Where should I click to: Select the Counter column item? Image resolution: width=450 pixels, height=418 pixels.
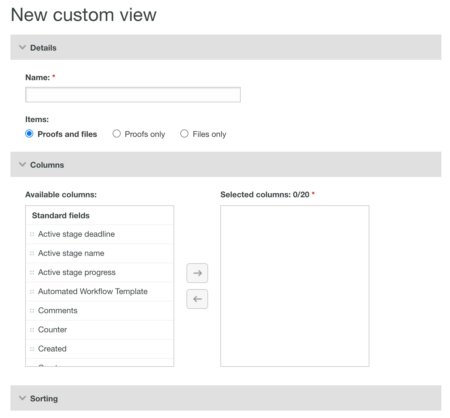click(x=53, y=330)
